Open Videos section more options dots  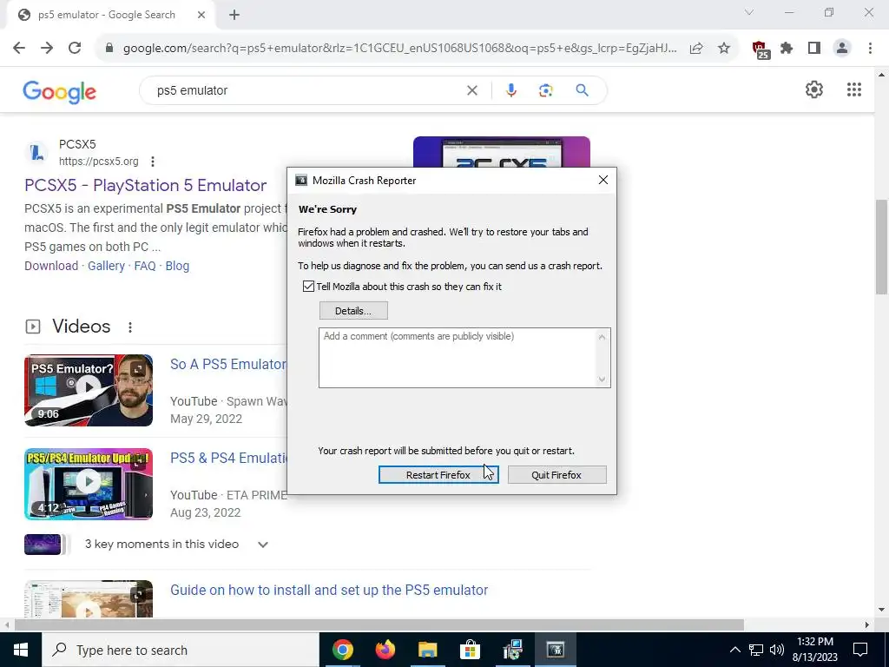[130, 327]
